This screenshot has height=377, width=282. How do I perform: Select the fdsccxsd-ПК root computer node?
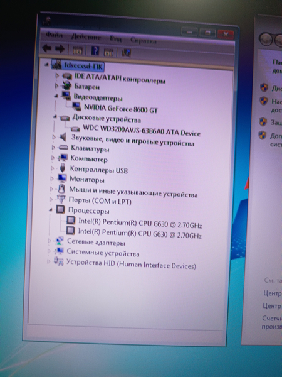coord(83,66)
